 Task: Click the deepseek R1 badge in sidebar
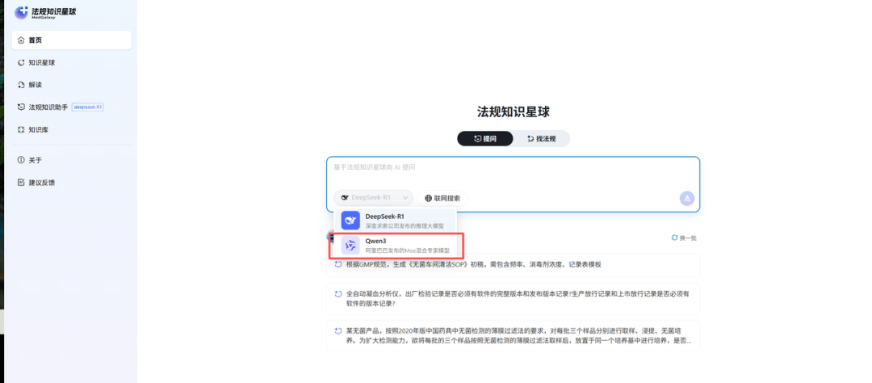pyautogui.click(x=88, y=107)
